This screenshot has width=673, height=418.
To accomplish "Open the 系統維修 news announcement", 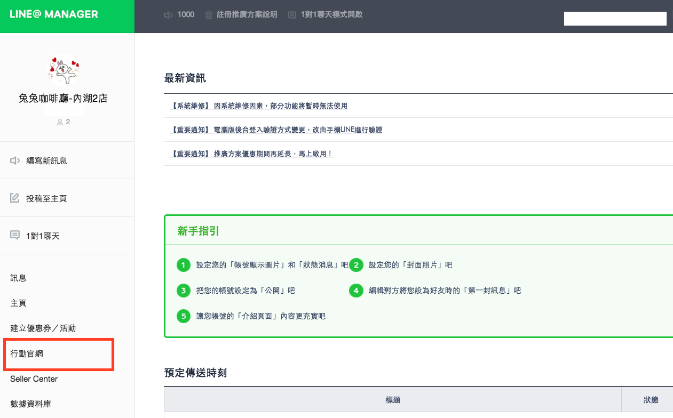I will pyautogui.click(x=259, y=106).
